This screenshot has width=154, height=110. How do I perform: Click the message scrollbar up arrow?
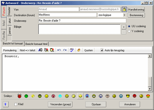pos(150,56)
